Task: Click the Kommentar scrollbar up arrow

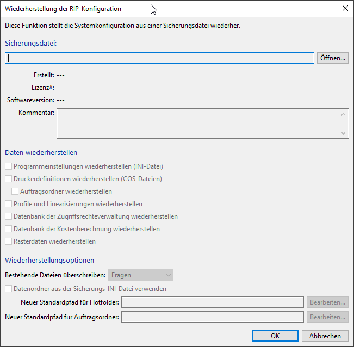Action: (x=344, y=114)
